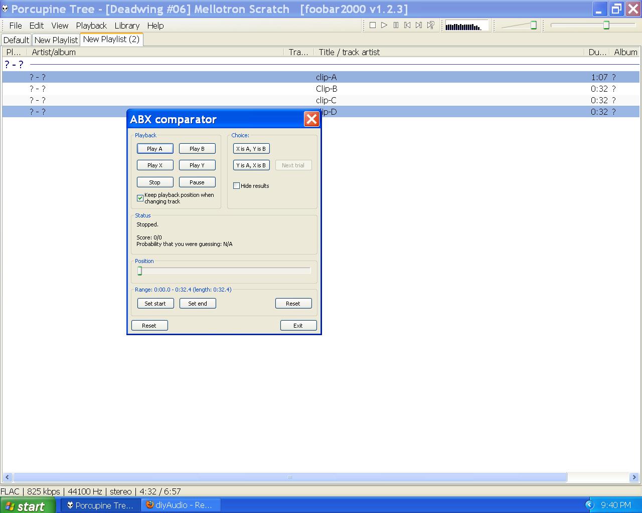Viewport: 642px width, 513px height.
Task: Switch to the Default playlist tab
Action: tap(17, 40)
